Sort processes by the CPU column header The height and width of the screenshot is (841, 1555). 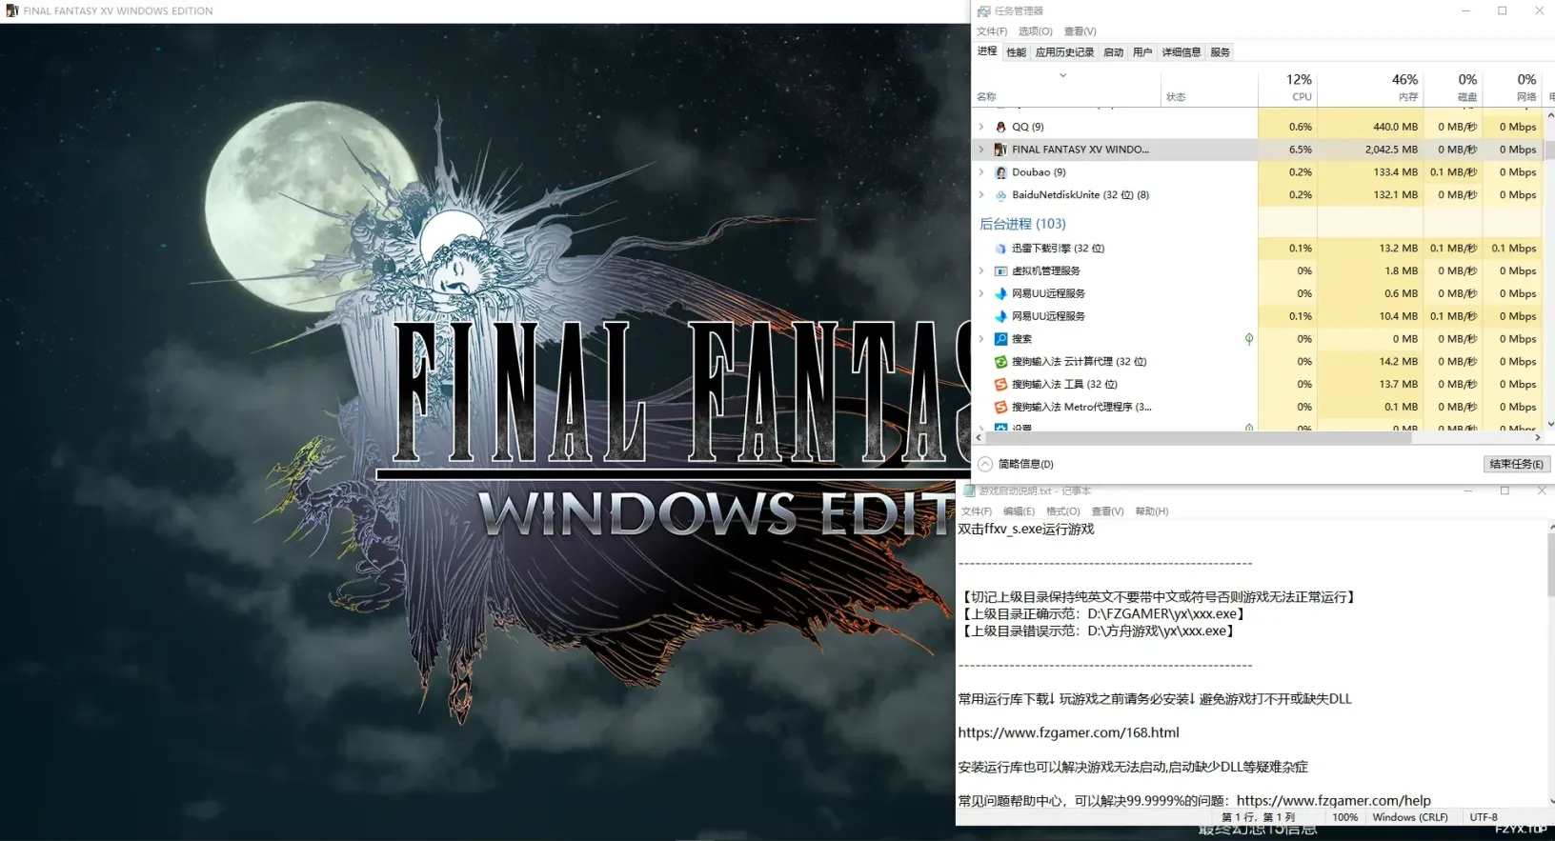tap(1286, 88)
